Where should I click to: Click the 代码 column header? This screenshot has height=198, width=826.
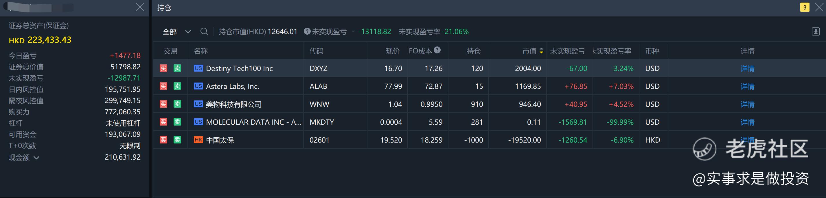pyautogui.click(x=316, y=51)
